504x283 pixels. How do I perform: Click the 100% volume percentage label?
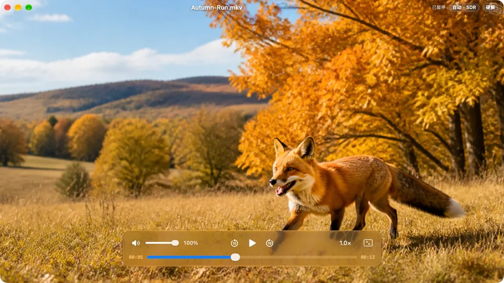191,243
